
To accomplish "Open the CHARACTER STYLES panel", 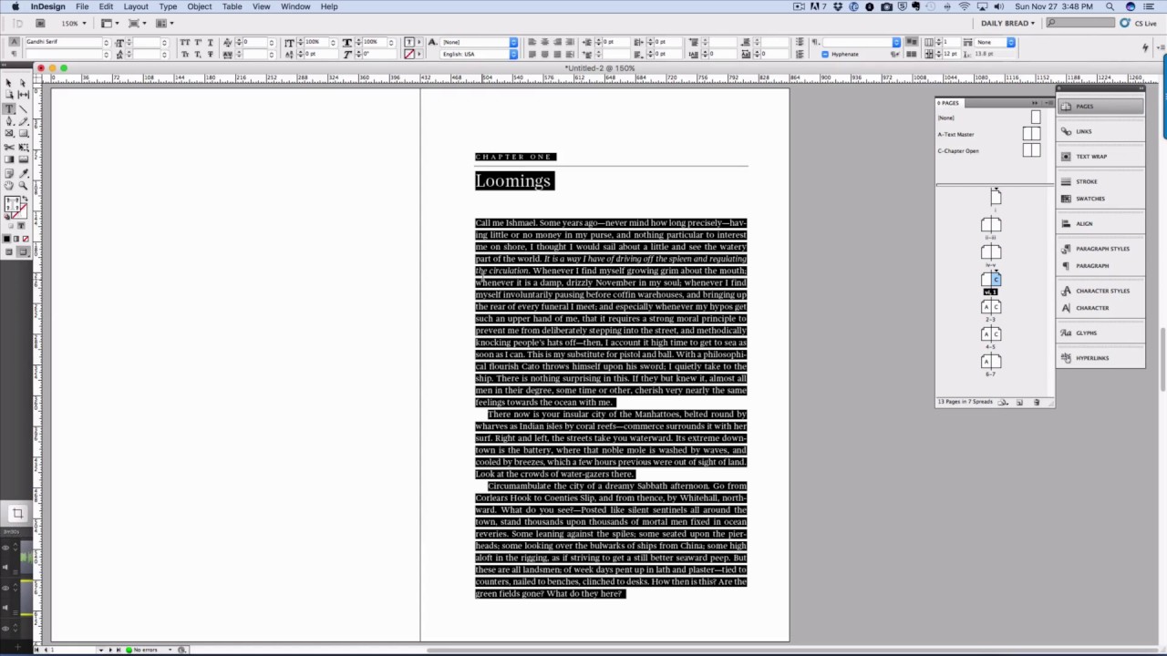I will [x=1101, y=291].
